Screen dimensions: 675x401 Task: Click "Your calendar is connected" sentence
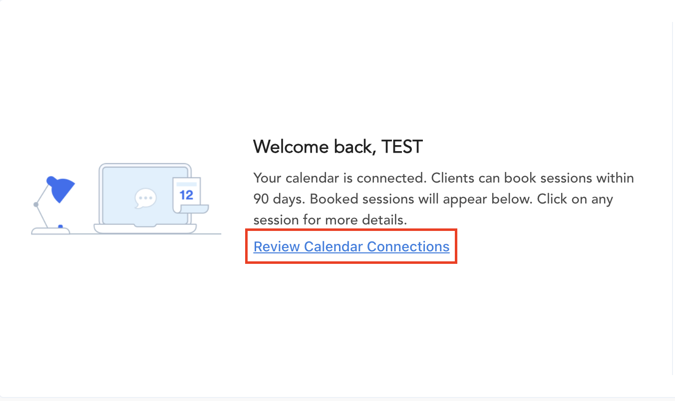pyautogui.click(x=340, y=178)
